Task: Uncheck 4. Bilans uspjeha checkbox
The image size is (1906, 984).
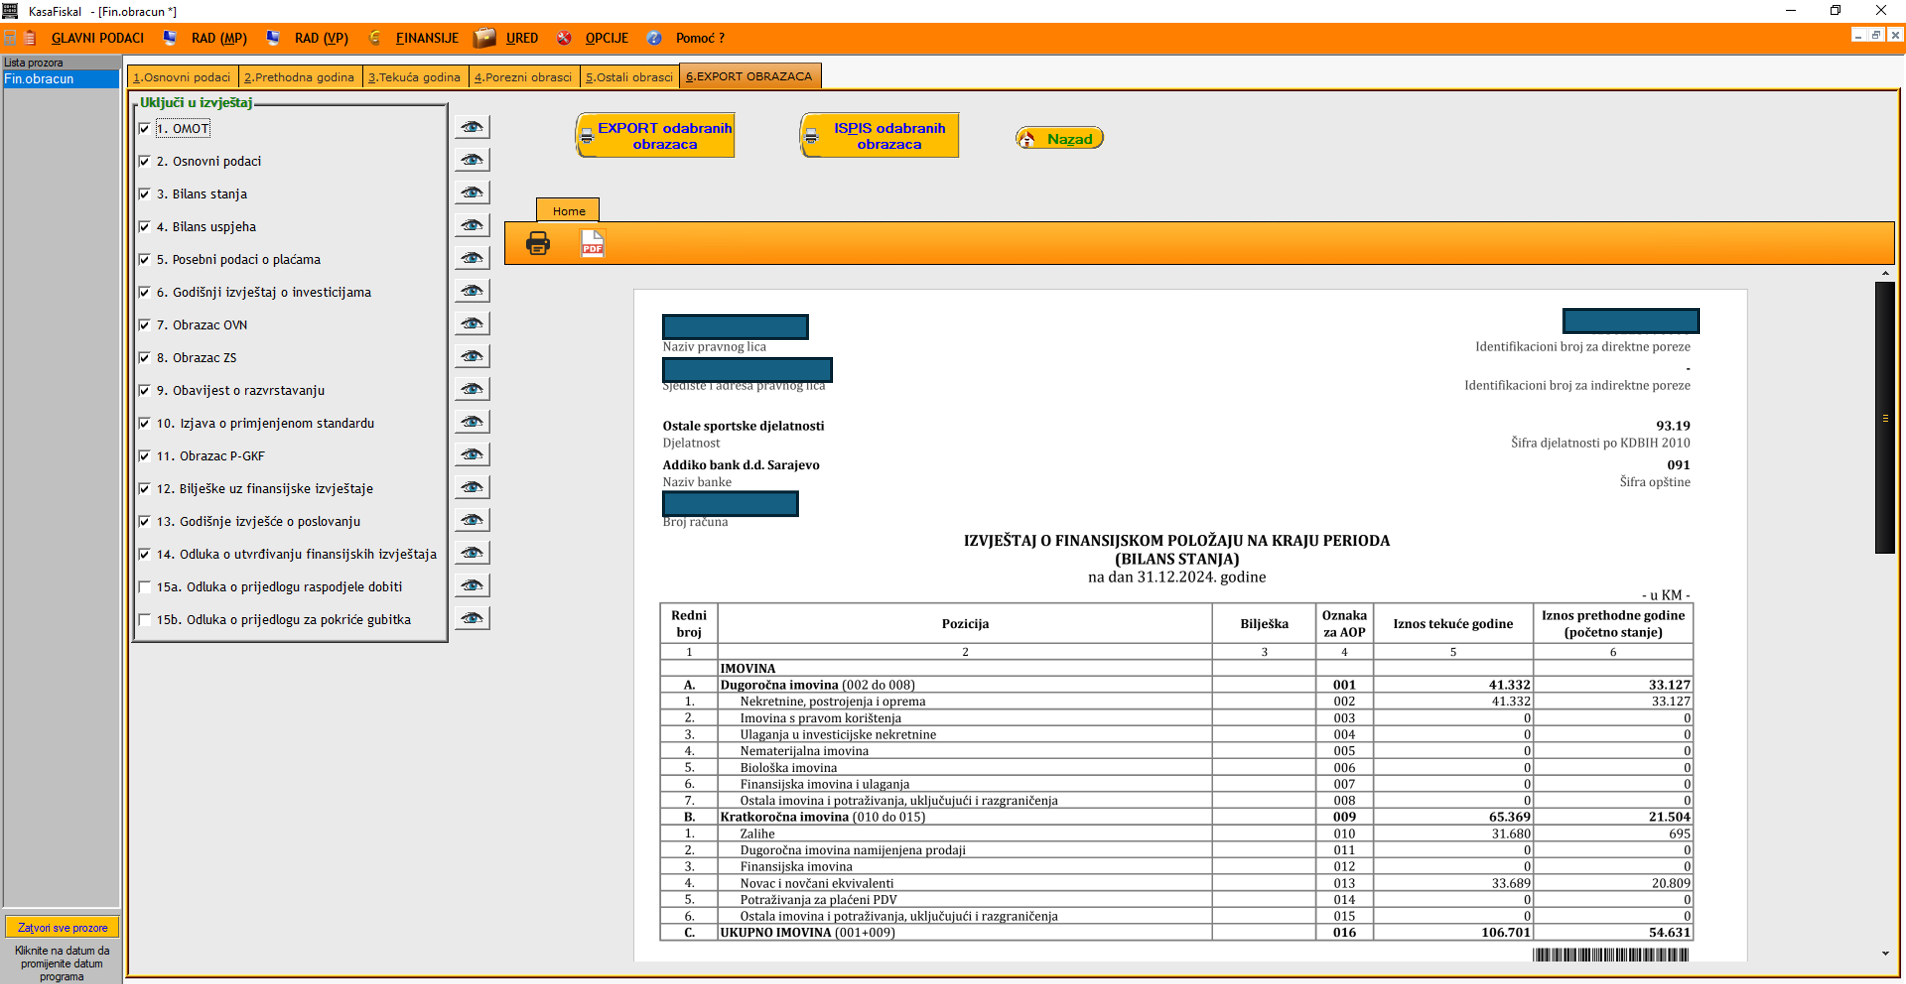Action: [x=145, y=227]
